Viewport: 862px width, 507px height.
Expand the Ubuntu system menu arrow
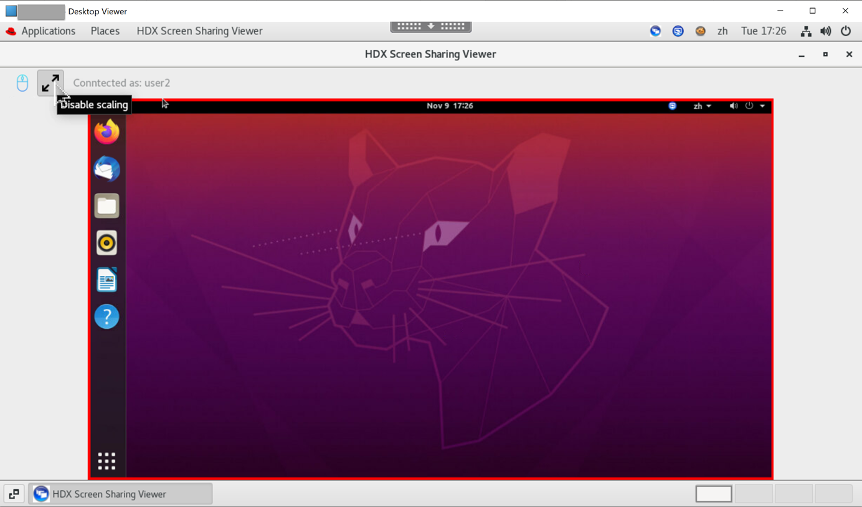coord(762,106)
